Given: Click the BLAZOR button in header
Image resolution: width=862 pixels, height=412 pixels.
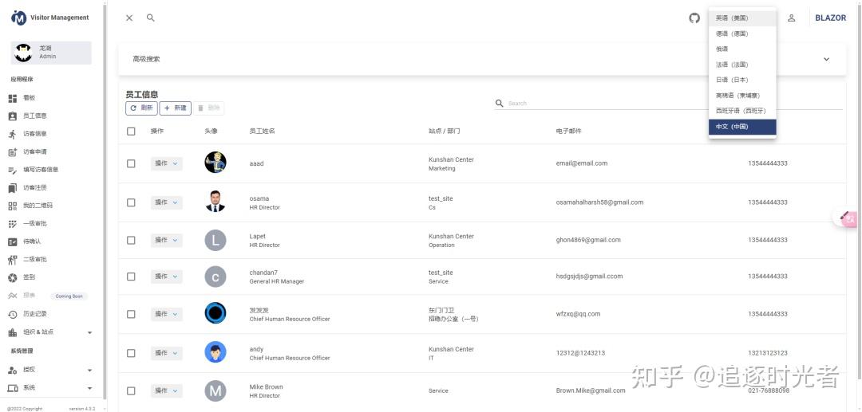Looking at the screenshot, I should click(831, 18).
